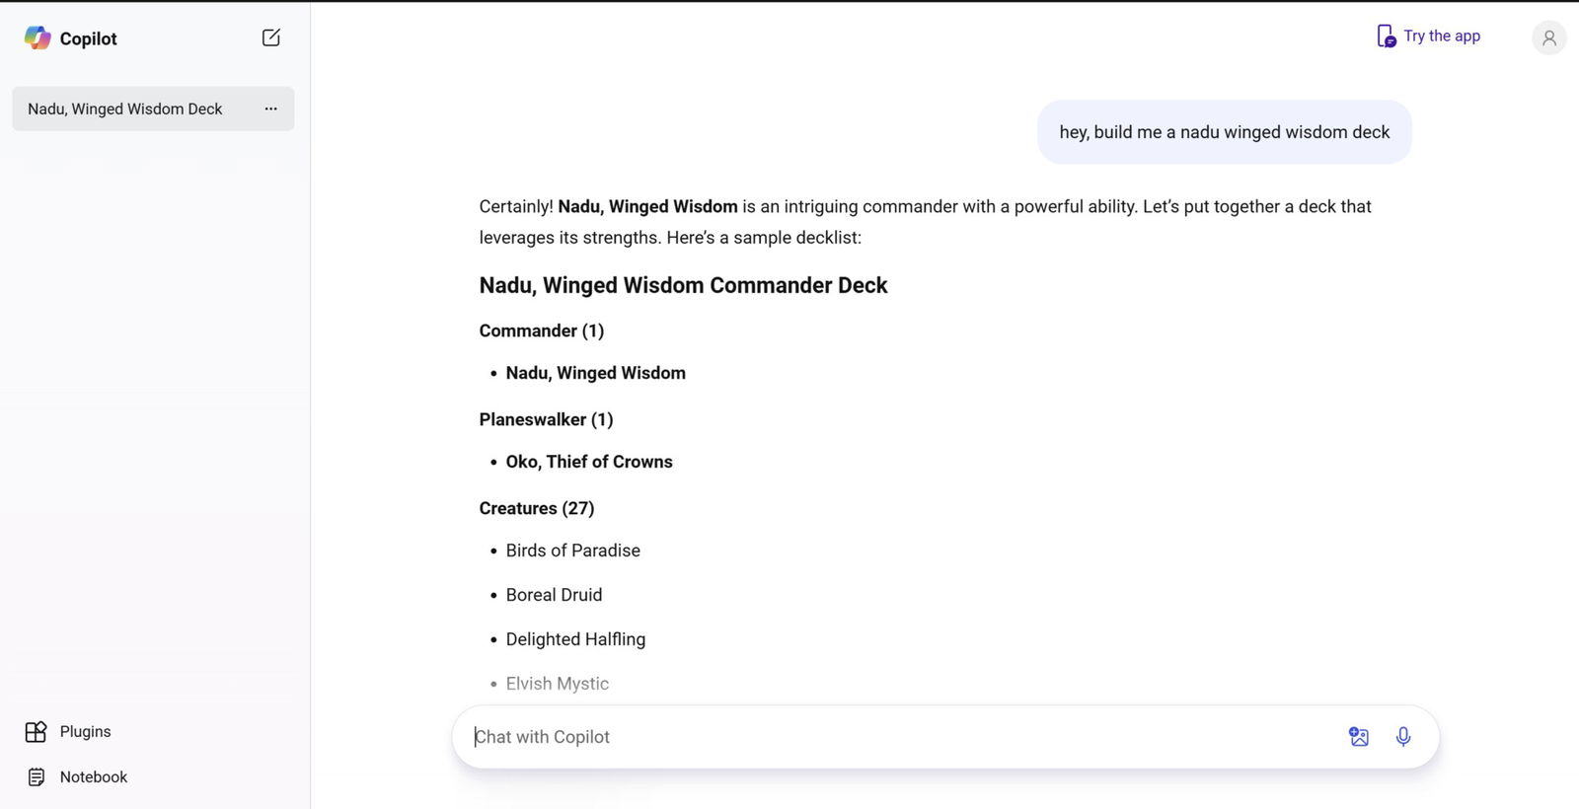Click the add image icon in chat box
This screenshot has width=1579, height=809.
click(x=1359, y=736)
